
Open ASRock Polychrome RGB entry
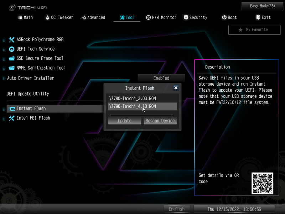pyautogui.click(x=40, y=40)
